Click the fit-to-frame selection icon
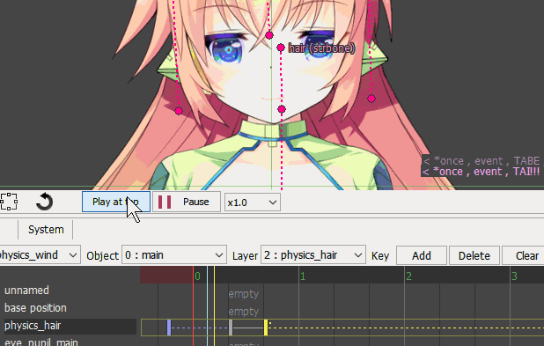The width and height of the screenshot is (544, 346). [9, 202]
